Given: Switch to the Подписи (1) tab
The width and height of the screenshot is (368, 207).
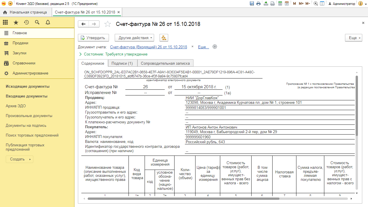Looking at the screenshot, I should coord(122,63).
